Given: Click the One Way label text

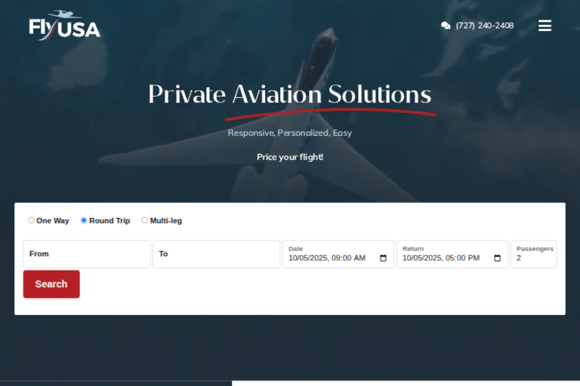Looking at the screenshot, I should (x=53, y=221).
